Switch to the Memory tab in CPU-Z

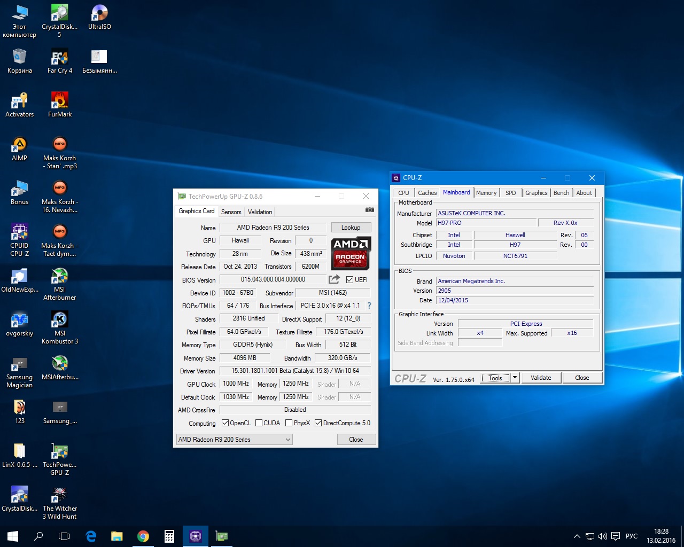click(x=486, y=193)
